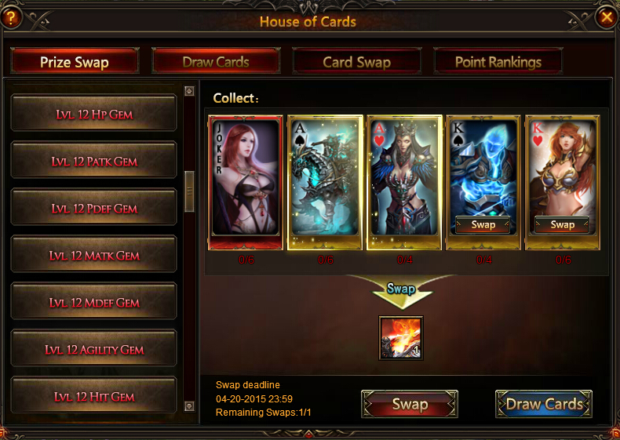Select the Joker card
Screen dimensions: 620x440
(x=246, y=182)
